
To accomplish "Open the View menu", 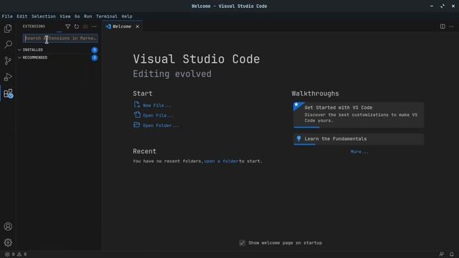I will click(x=65, y=16).
